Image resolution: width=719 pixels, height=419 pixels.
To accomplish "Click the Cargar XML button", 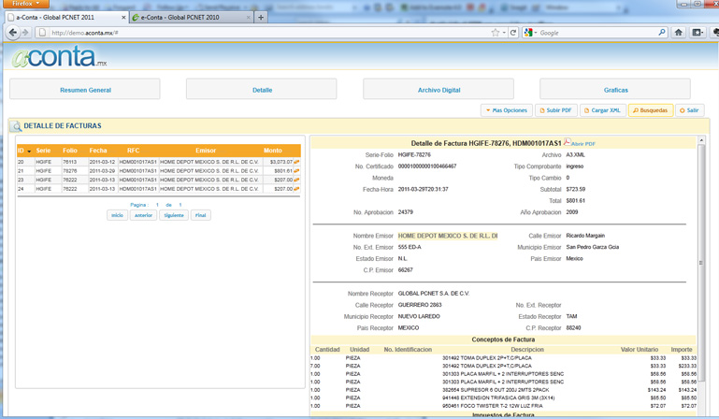I will pos(602,110).
